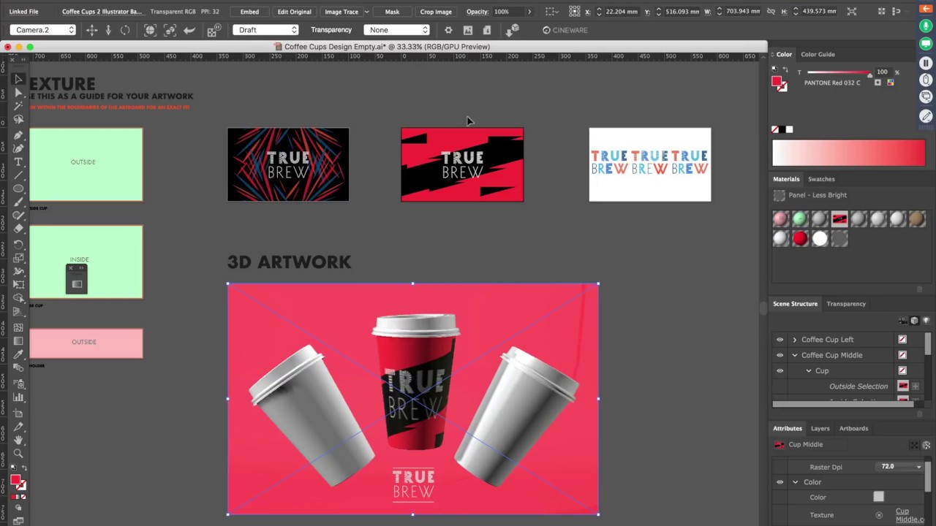This screenshot has height=526, width=936.
Task: Select the Selection arrow tool
Action: (x=18, y=79)
